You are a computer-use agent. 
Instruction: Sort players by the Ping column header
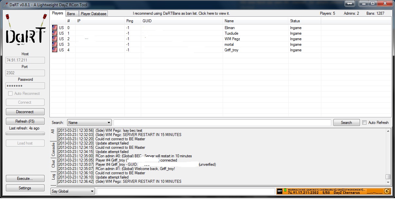coord(133,21)
